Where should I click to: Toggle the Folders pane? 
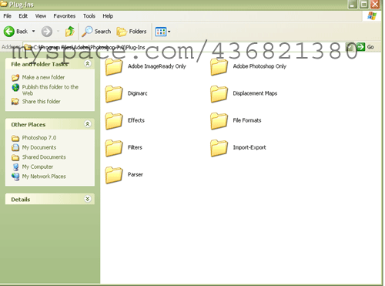coord(132,32)
